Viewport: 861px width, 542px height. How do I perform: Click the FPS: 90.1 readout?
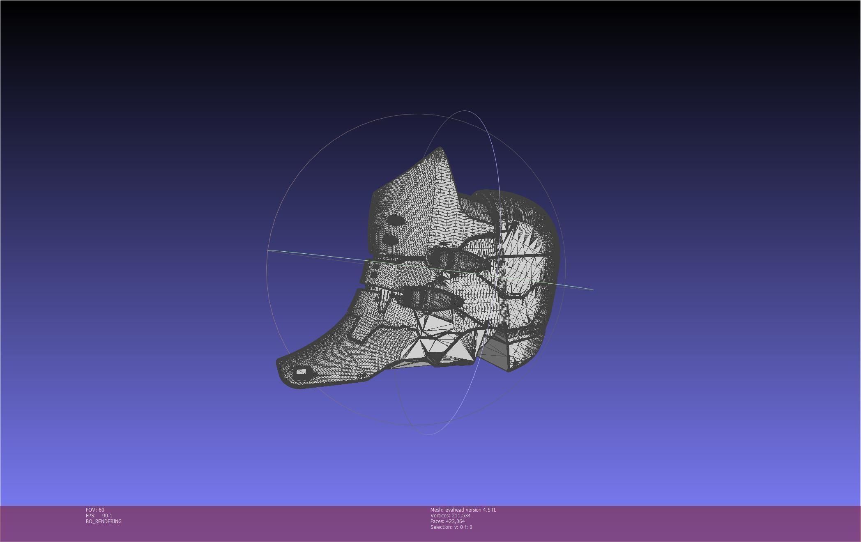tap(99, 515)
